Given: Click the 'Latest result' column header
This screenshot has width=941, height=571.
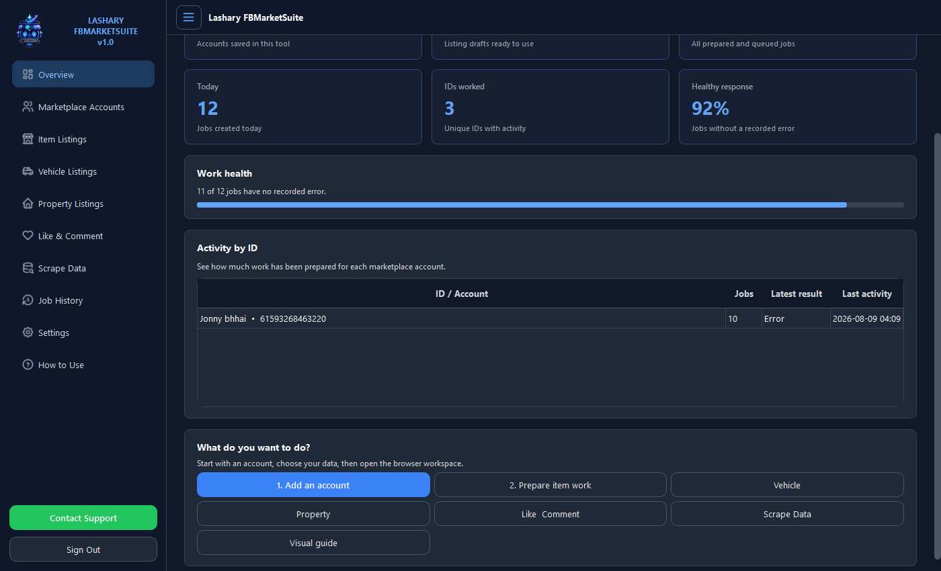Looking at the screenshot, I should 796,294.
